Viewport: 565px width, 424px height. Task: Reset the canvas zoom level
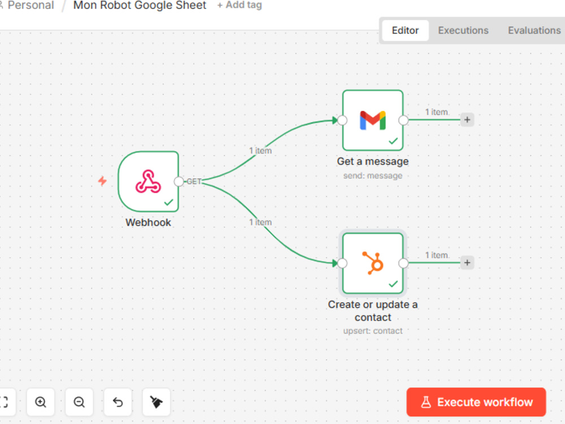[118, 402]
